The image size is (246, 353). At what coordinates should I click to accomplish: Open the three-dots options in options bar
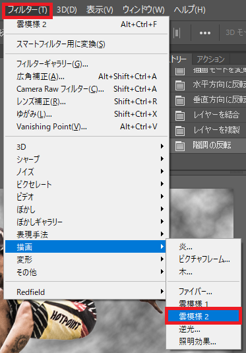[x=205, y=33]
